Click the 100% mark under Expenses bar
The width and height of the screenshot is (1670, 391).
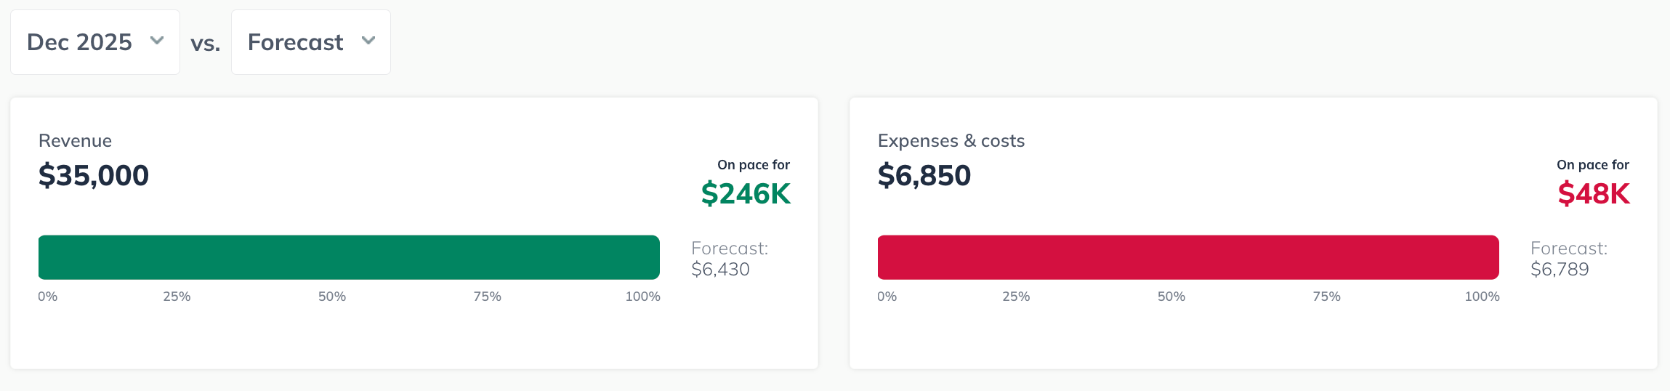tap(1482, 297)
